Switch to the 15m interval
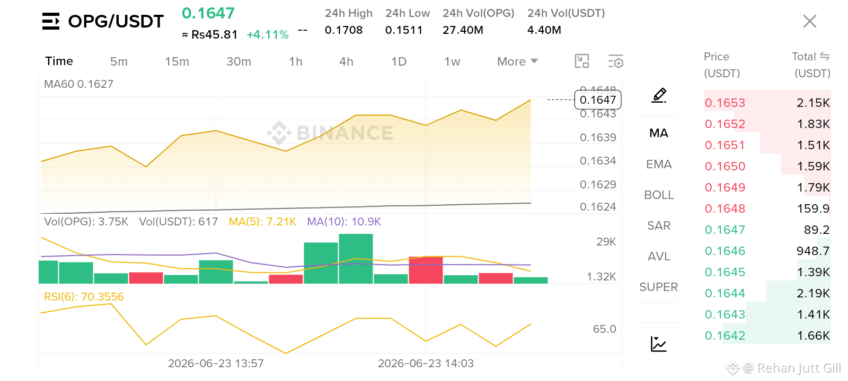848x381 pixels. point(177,61)
